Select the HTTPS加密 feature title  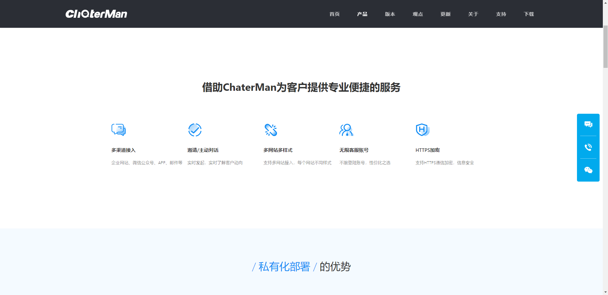(428, 150)
